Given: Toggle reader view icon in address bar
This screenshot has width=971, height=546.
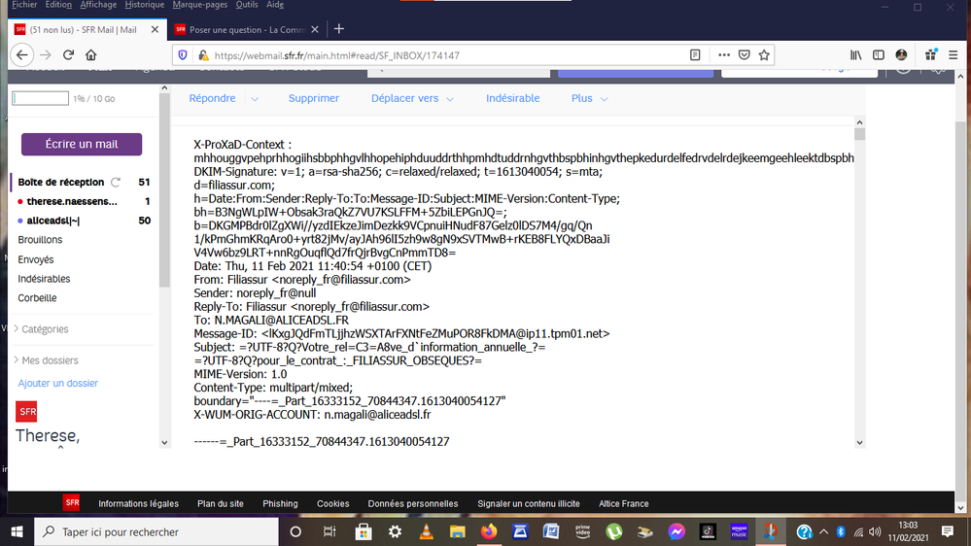Looking at the screenshot, I should pyautogui.click(x=695, y=55).
